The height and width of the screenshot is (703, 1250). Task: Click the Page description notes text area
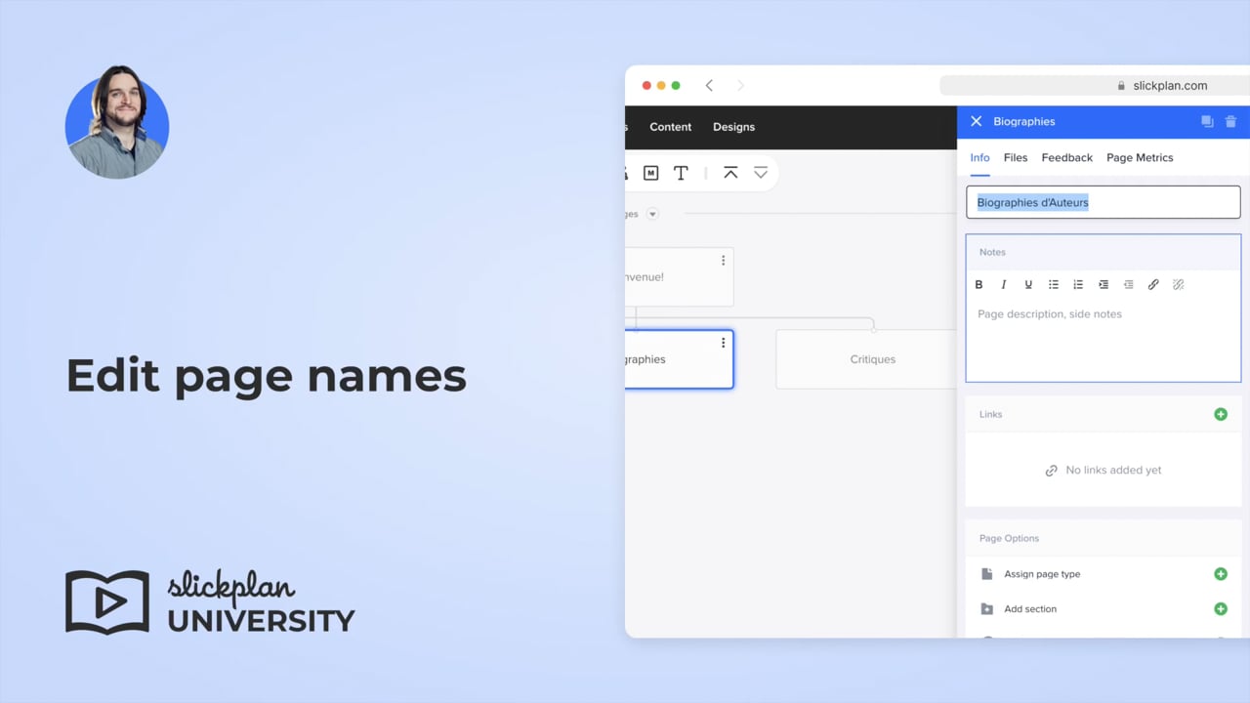1104,339
